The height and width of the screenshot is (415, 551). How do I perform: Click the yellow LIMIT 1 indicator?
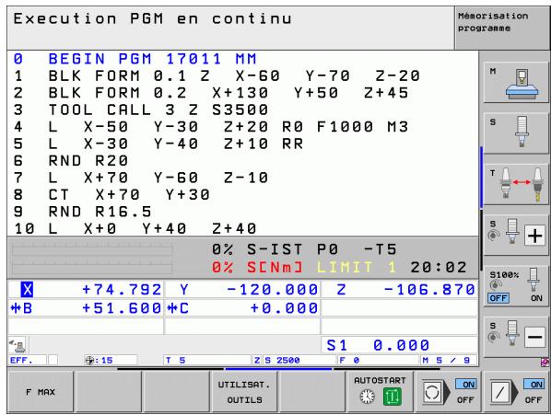(357, 268)
